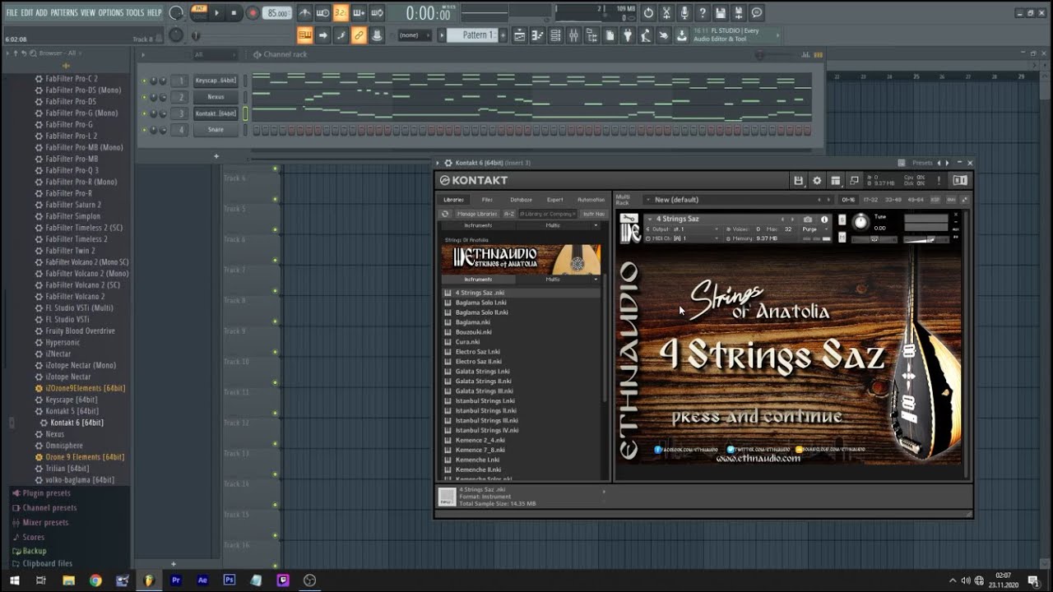This screenshot has height=592, width=1053.
Task: Click the tempo field showing 85.000
Action: [x=278, y=13]
